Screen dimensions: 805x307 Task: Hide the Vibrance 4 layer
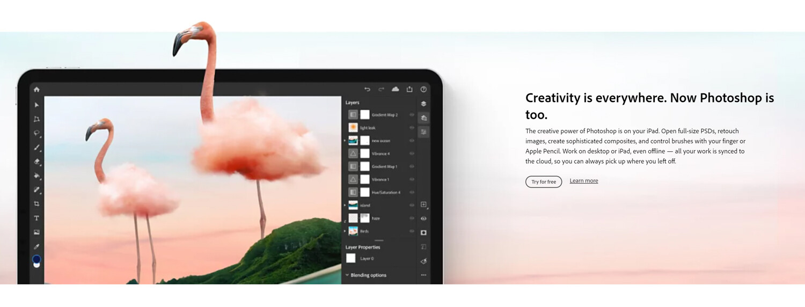pos(412,153)
